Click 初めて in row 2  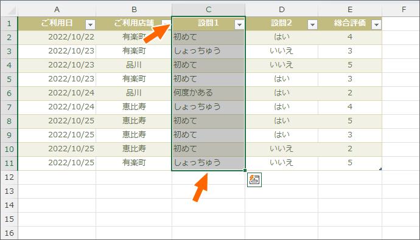pyautogui.click(x=208, y=38)
